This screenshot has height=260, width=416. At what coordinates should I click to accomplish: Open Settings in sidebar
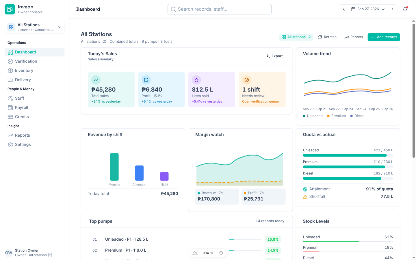35,144
